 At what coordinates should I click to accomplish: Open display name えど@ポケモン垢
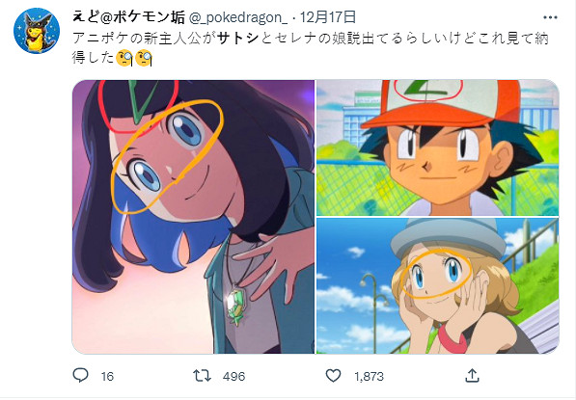(x=128, y=17)
